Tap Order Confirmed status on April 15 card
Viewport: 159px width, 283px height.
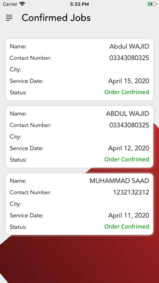point(127,92)
